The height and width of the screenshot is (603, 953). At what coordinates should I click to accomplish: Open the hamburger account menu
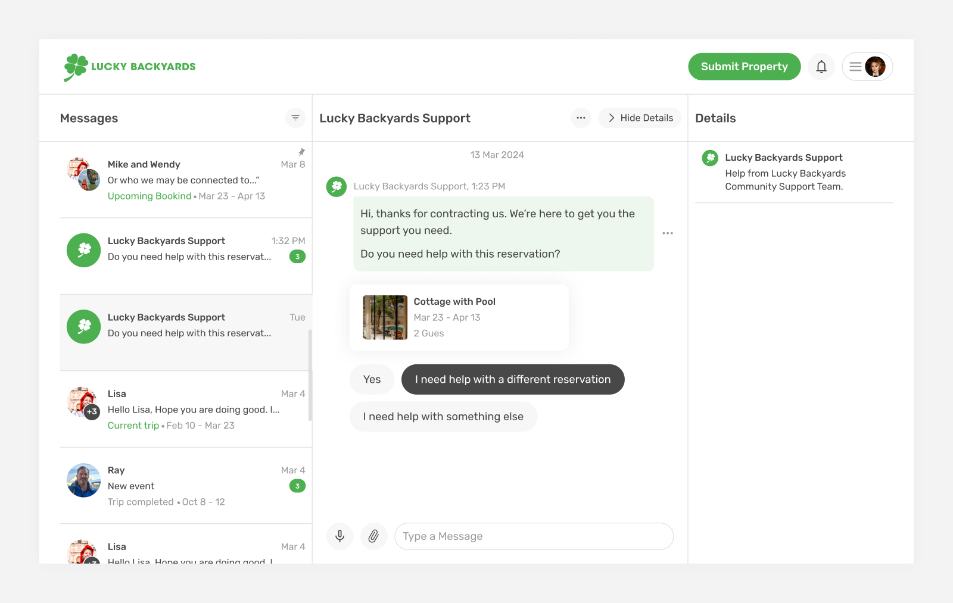(x=857, y=66)
